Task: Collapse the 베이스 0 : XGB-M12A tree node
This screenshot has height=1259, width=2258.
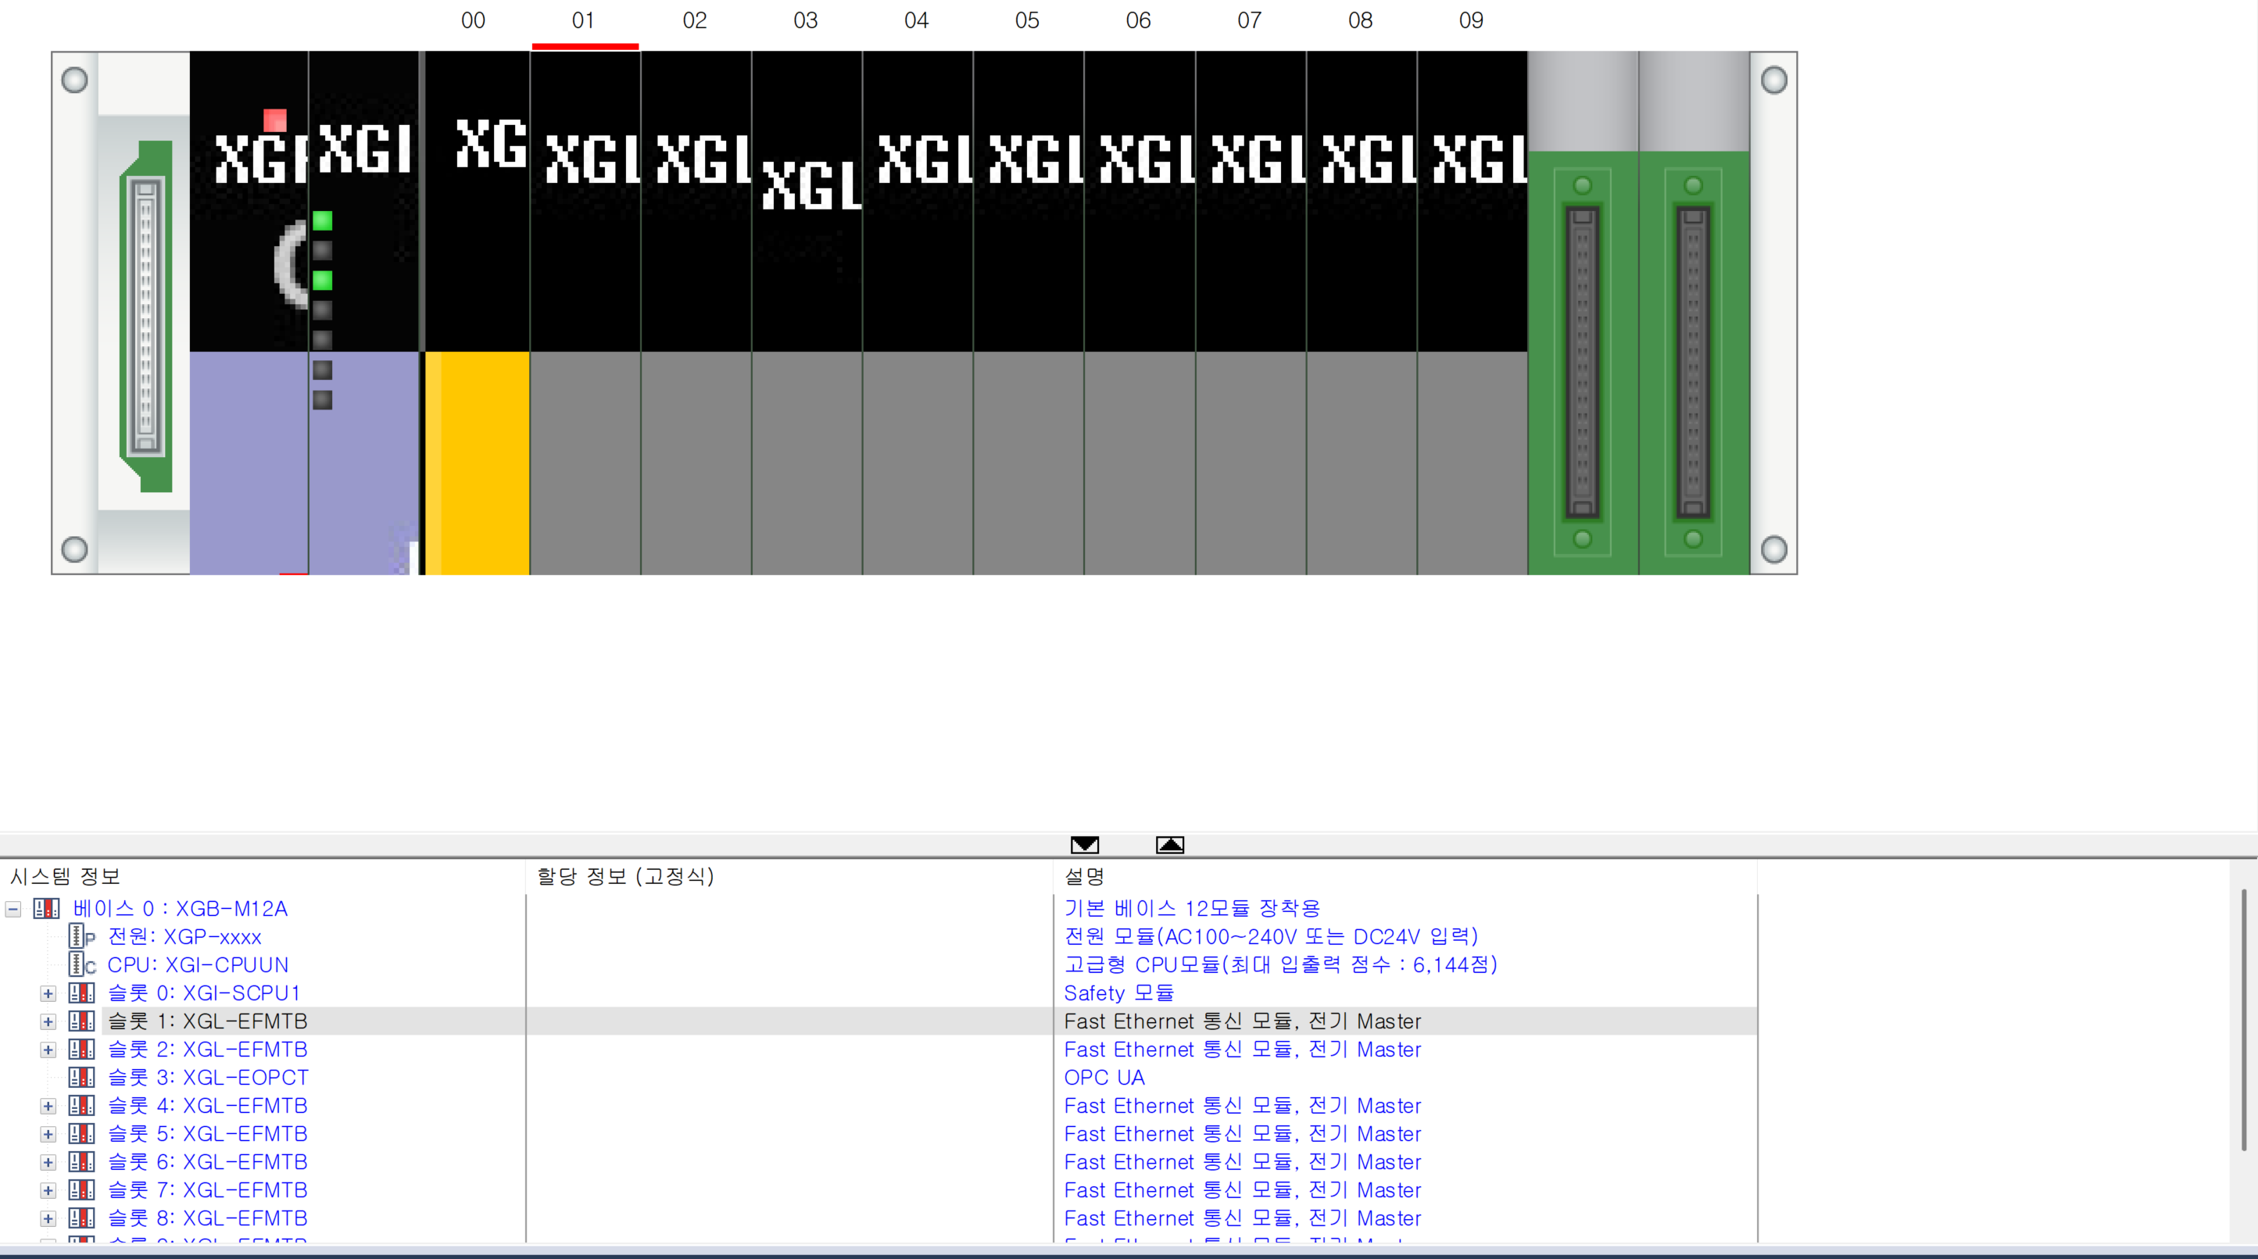Action: tap(13, 909)
